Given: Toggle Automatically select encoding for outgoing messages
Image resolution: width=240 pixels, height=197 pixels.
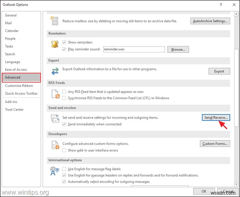Looking at the screenshot, I should [x=64, y=181].
